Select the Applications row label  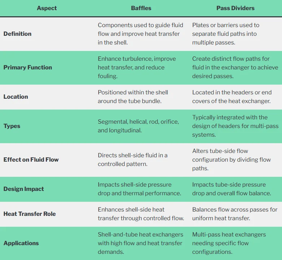coord(21,243)
